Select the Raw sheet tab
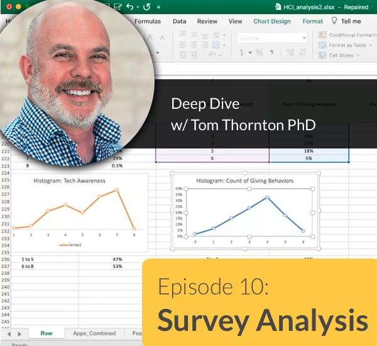Image resolution: width=377 pixels, height=346 pixels. [x=46, y=333]
